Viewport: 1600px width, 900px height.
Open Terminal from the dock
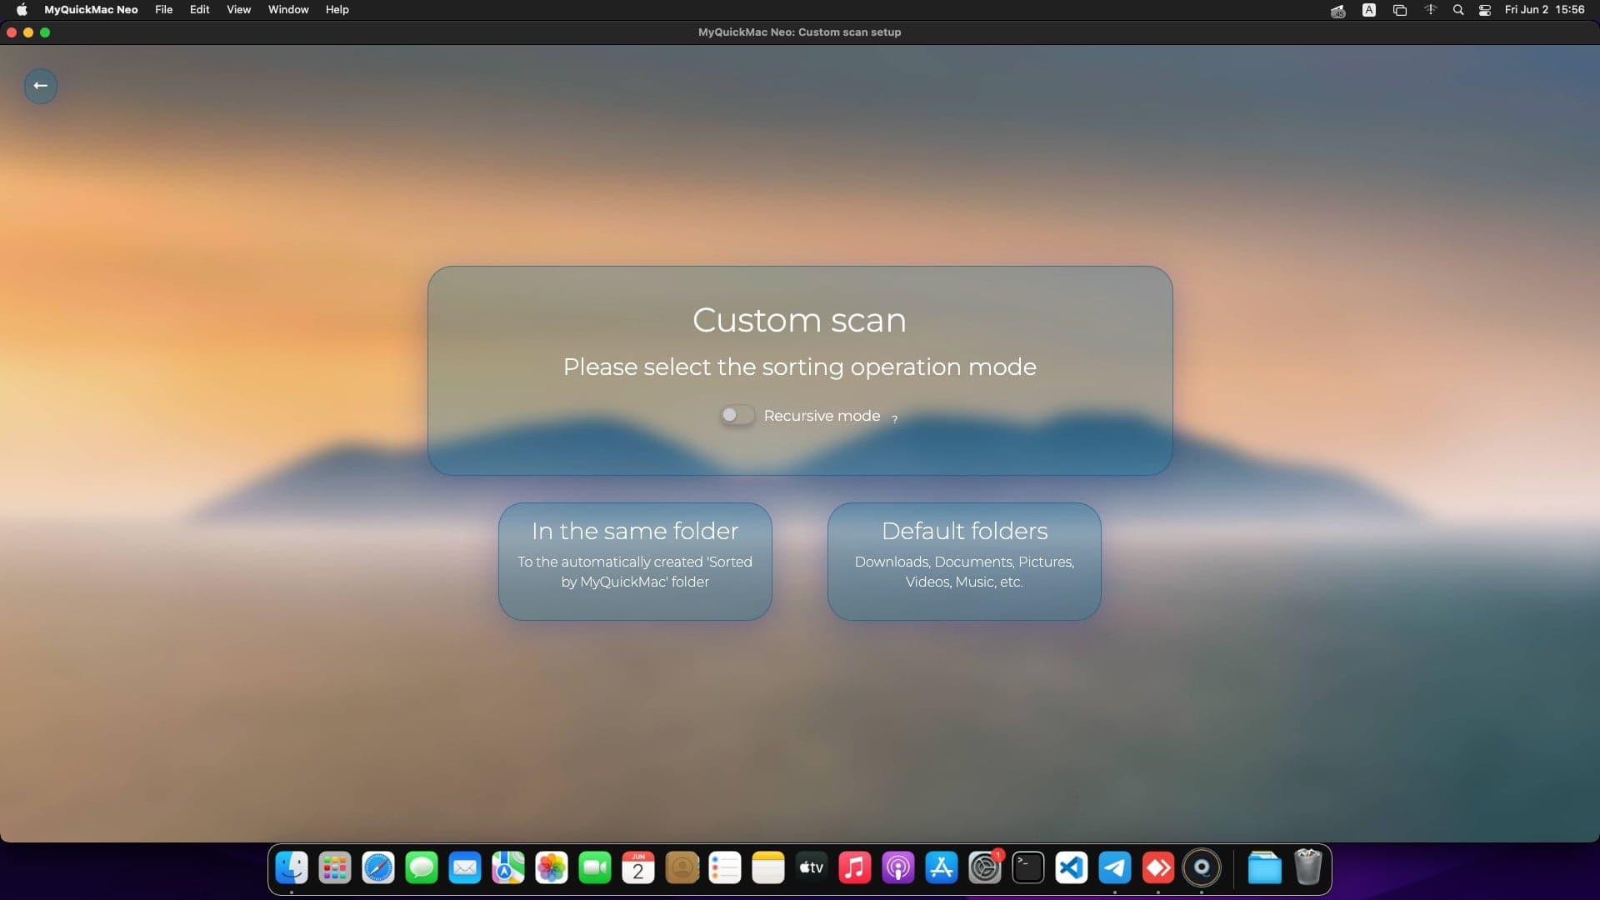(x=1028, y=868)
